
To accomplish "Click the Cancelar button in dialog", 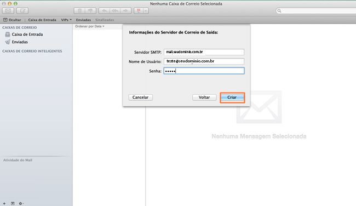I will pyautogui.click(x=141, y=97).
